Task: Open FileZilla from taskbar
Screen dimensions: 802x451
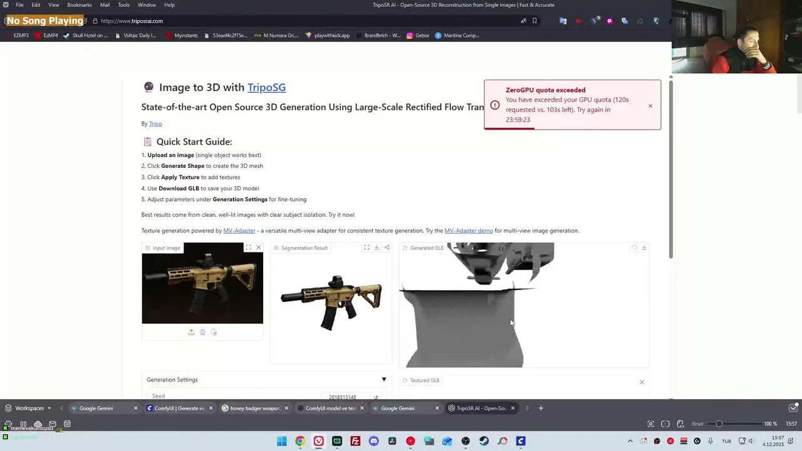Action: [x=355, y=441]
